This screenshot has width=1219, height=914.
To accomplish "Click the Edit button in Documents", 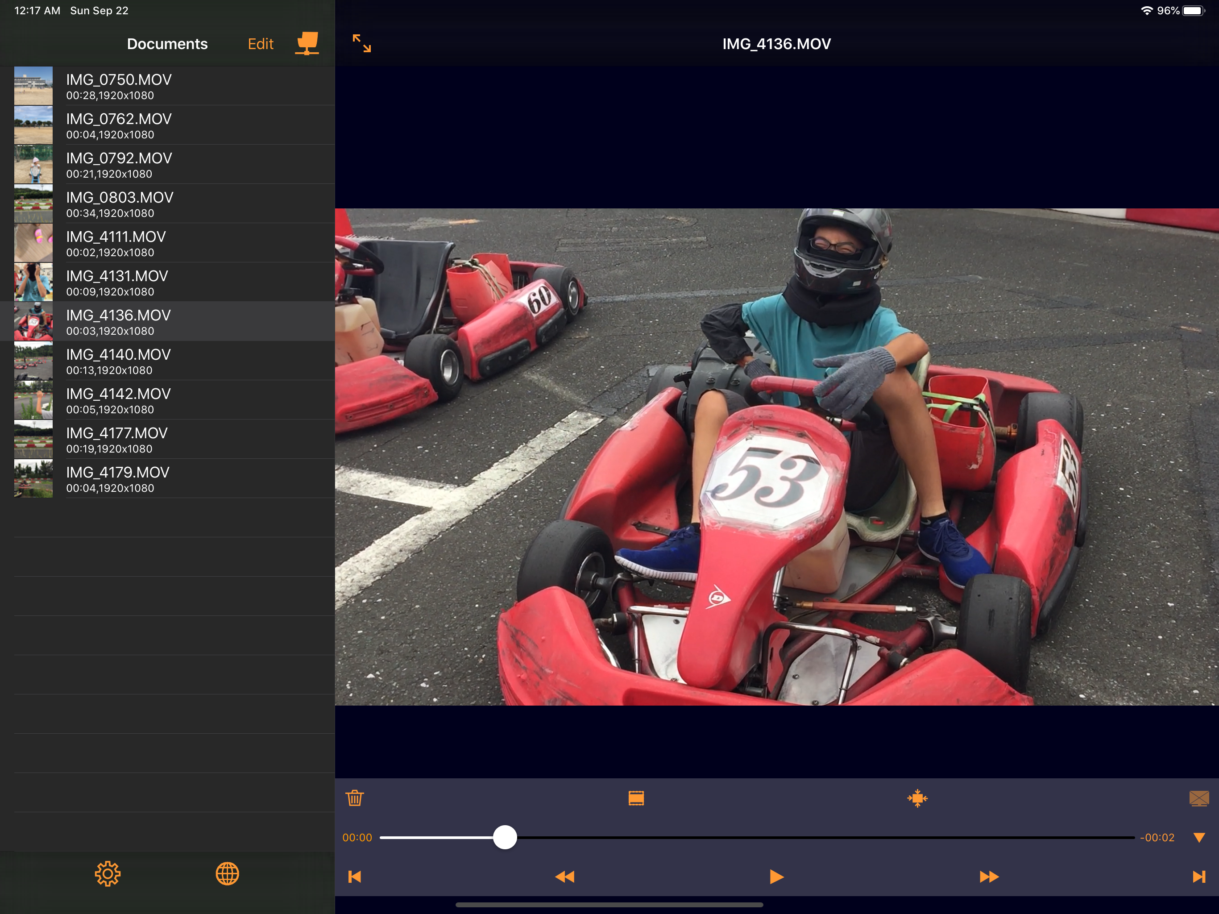I will (x=260, y=44).
